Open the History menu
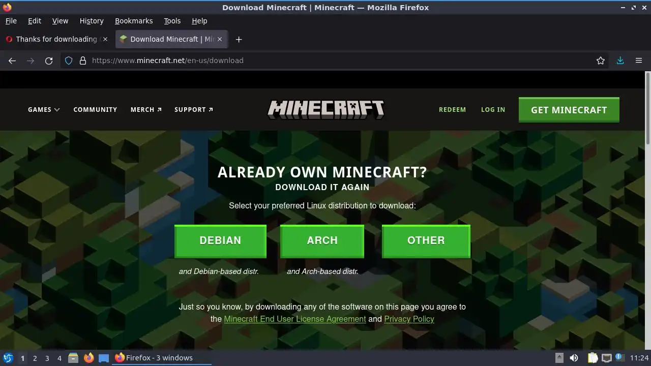651x366 pixels. click(92, 21)
